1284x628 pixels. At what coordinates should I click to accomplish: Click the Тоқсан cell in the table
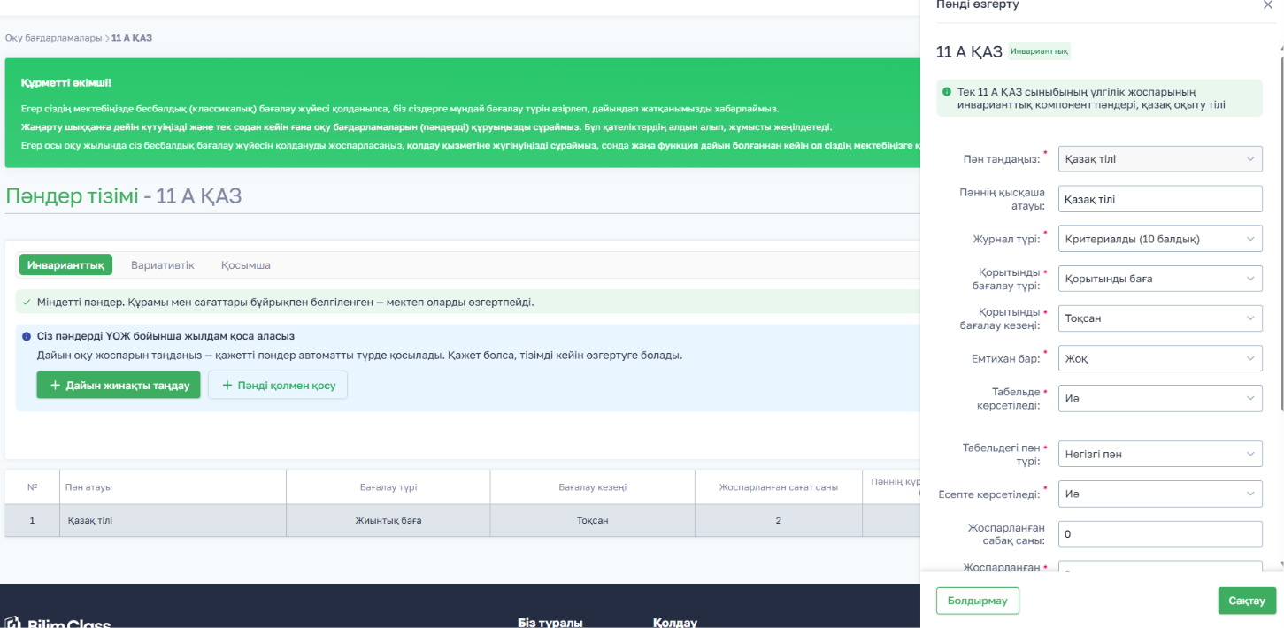(x=593, y=521)
